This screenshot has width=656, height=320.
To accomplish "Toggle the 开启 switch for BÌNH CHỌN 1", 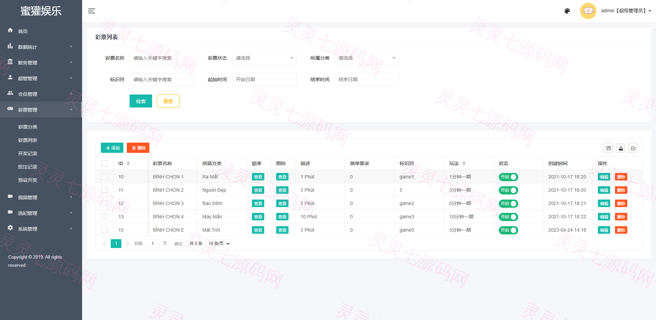I will (x=508, y=177).
